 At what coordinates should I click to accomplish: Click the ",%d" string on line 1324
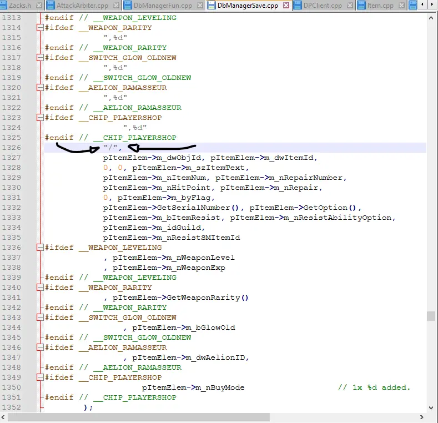pyautogui.click(x=135, y=128)
